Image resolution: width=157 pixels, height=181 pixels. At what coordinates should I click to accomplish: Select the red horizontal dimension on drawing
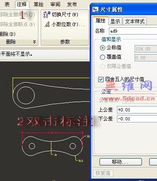53,133
